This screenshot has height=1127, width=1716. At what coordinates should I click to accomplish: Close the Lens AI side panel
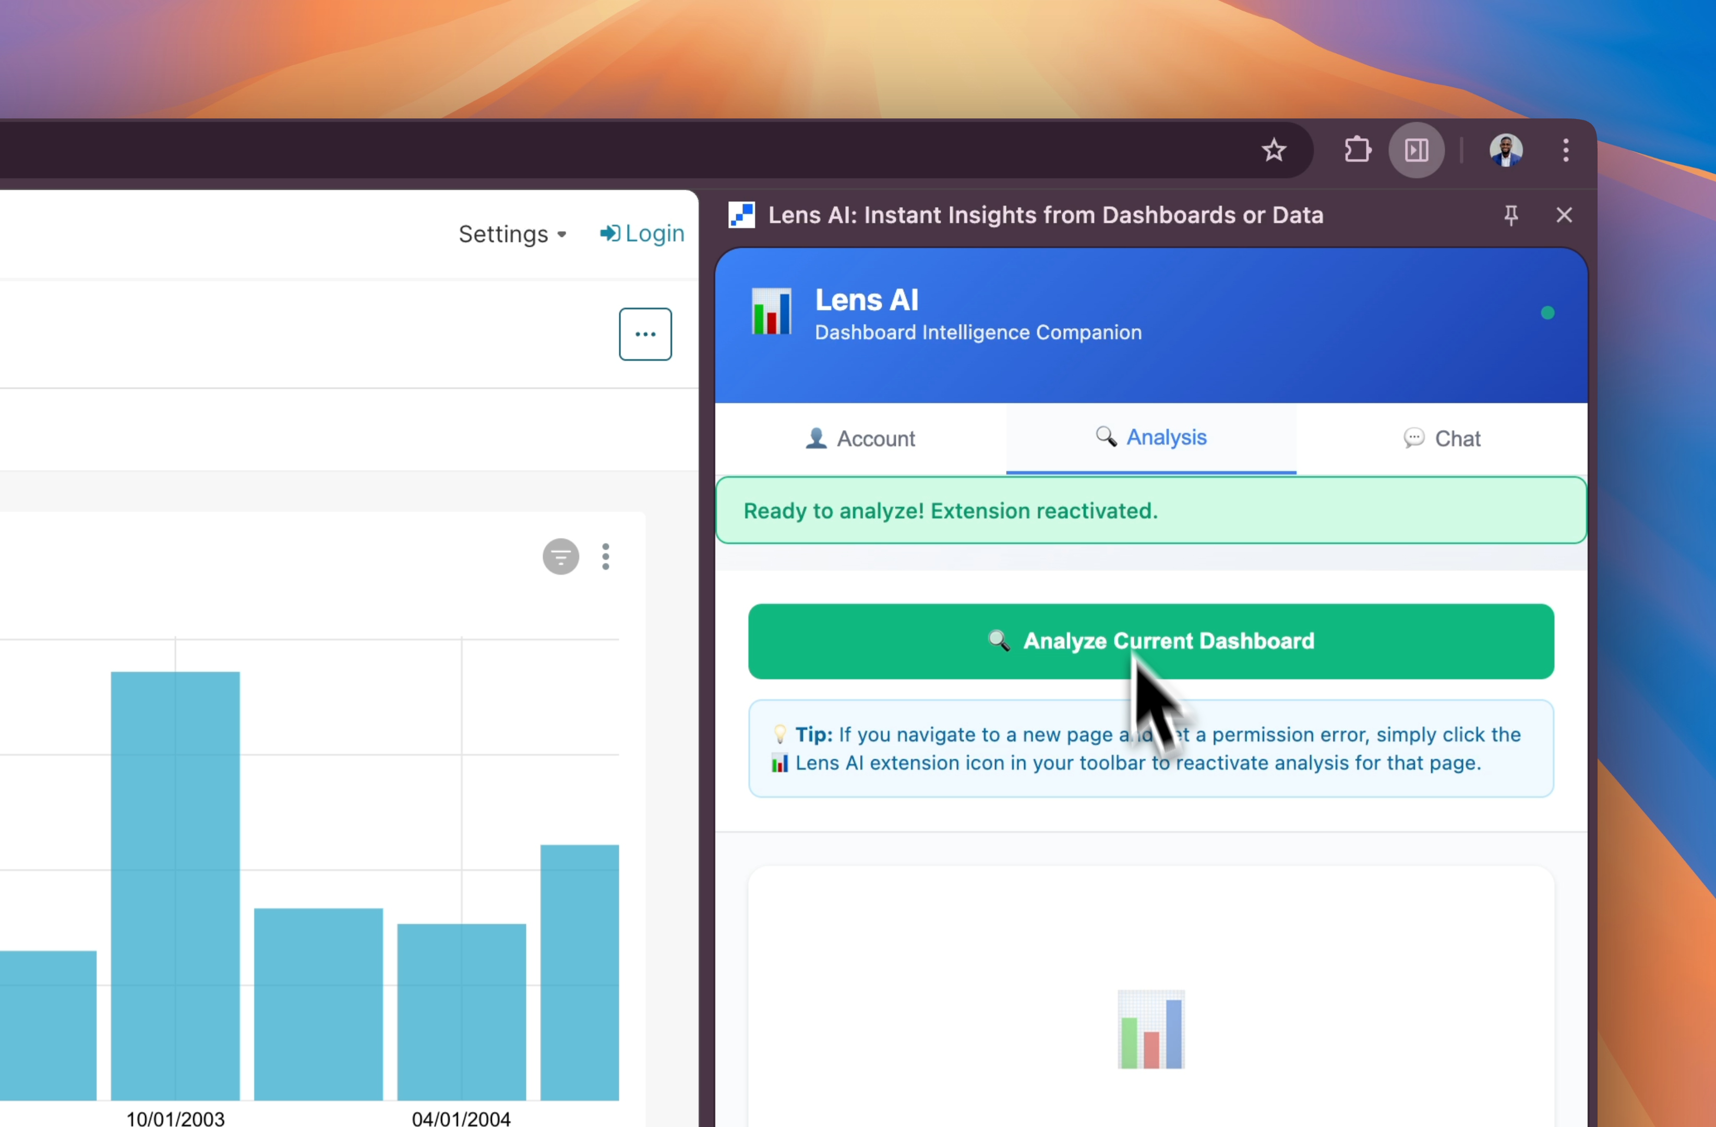point(1563,215)
